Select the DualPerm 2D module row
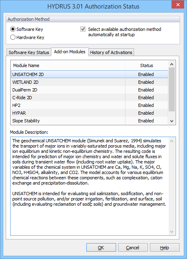Screen dimensions: 187x259 click(90, 90)
